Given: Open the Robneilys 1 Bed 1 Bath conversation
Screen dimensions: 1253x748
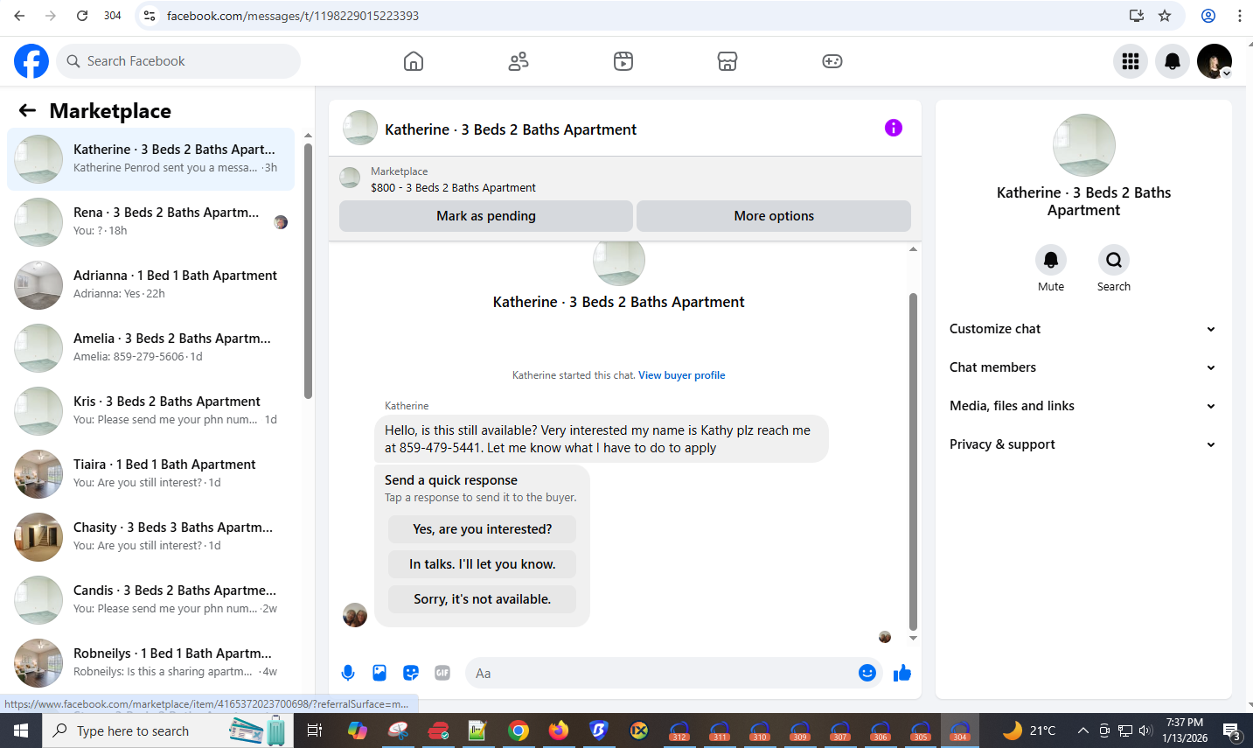Looking at the screenshot, I should (x=151, y=662).
